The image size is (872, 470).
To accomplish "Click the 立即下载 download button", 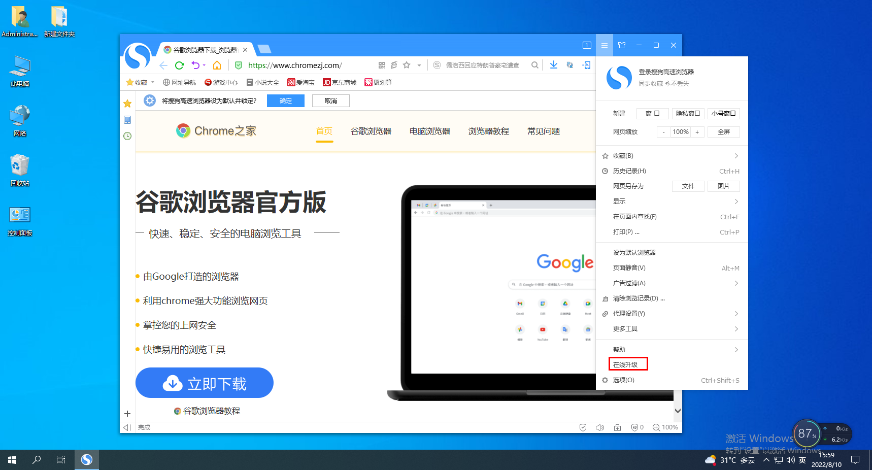I will click(x=205, y=383).
